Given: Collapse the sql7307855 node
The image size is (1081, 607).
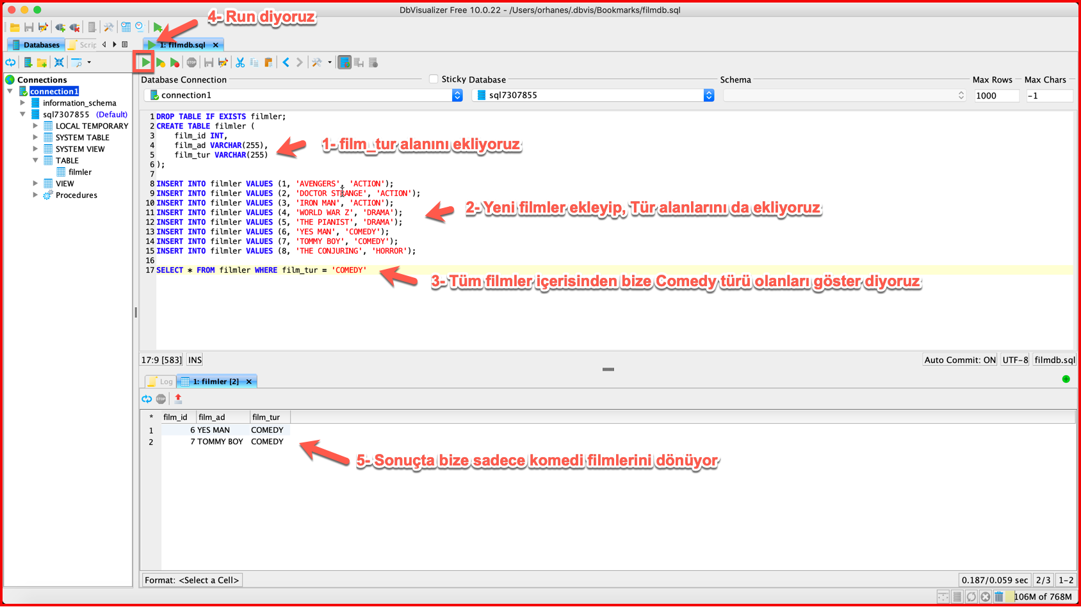Looking at the screenshot, I should coord(23,114).
